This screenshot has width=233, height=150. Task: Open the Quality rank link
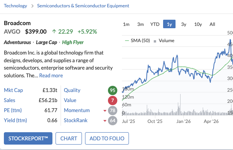pyautogui.click(x=72, y=90)
